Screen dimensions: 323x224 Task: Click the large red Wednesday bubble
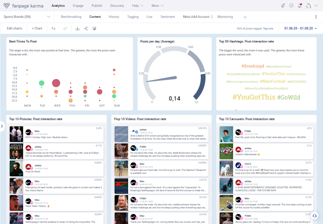click(x=56, y=83)
